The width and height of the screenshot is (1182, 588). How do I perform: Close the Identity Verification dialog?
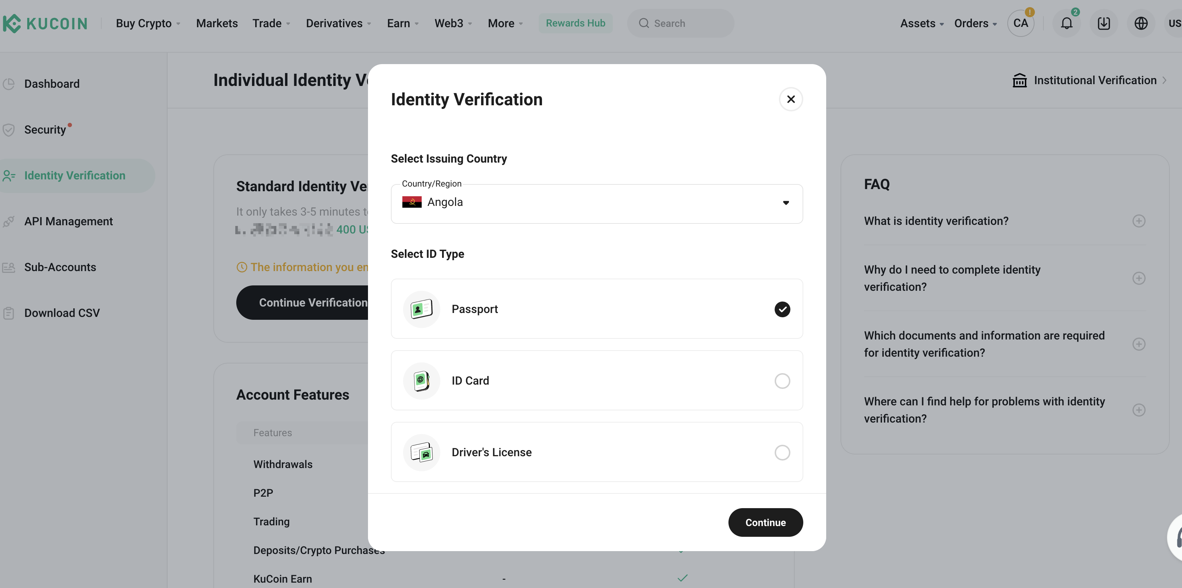click(x=791, y=99)
